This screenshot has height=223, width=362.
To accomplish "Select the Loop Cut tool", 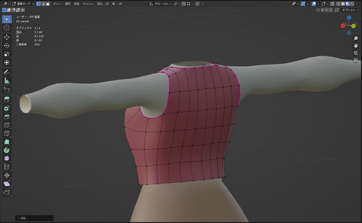I will 7,125.
